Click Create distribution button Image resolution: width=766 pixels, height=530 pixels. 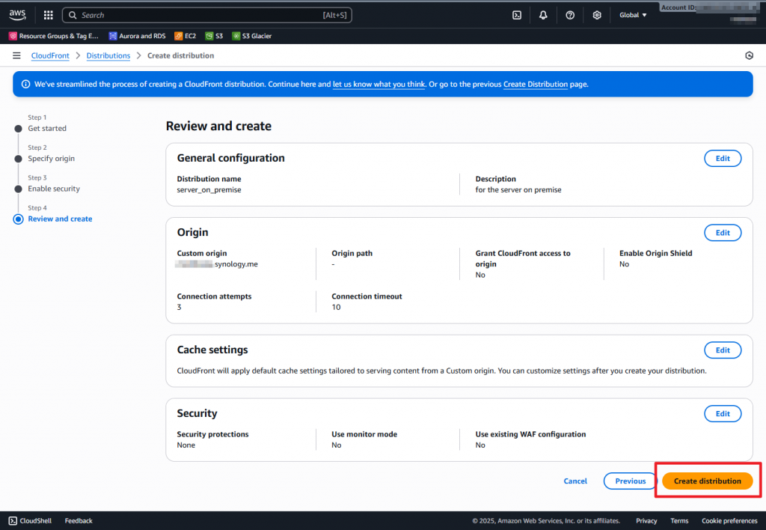(707, 481)
